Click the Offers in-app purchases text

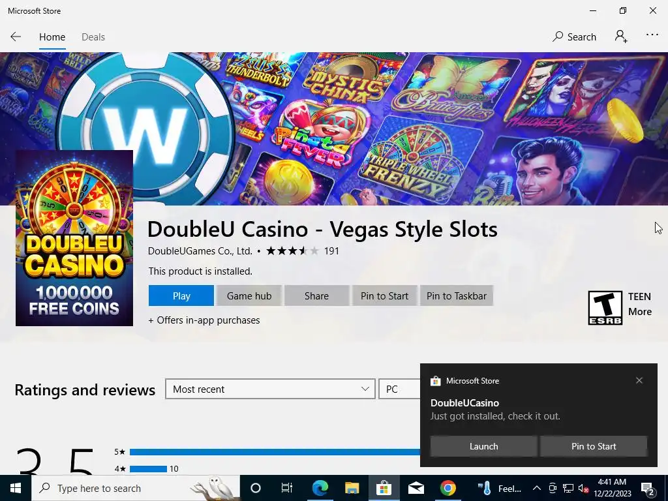click(x=204, y=320)
